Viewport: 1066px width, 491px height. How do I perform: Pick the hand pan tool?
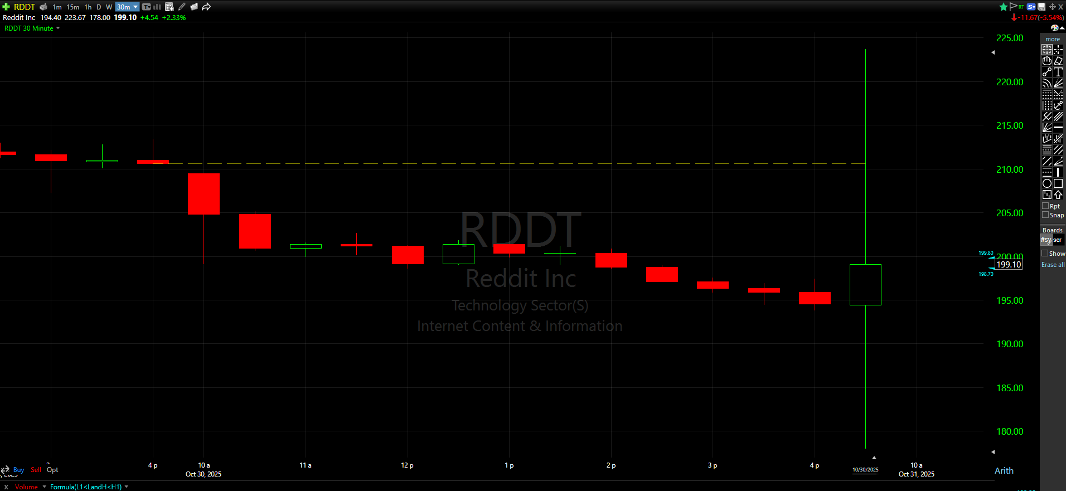pos(1047,61)
